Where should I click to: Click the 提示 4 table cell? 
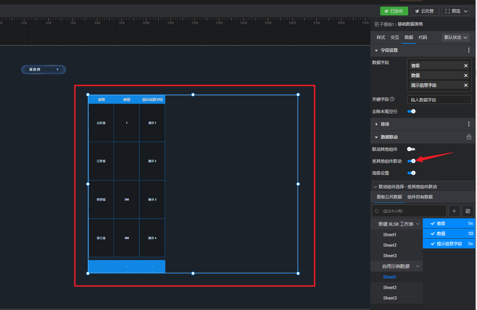152,238
